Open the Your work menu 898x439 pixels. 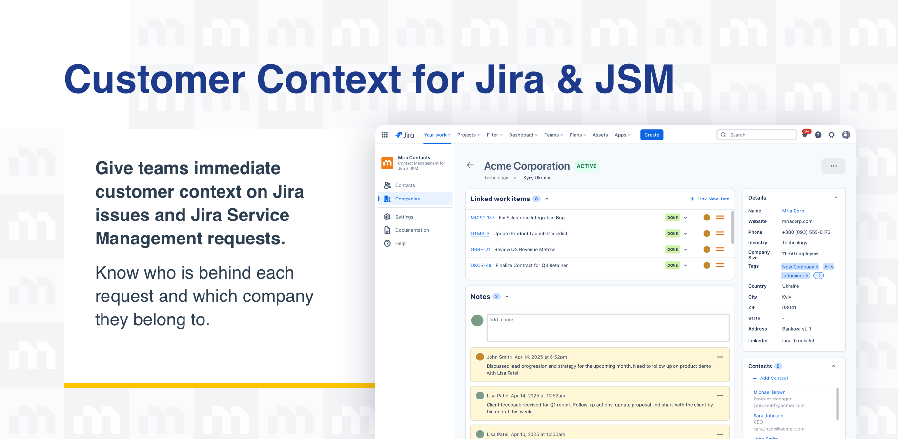tap(436, 135)
